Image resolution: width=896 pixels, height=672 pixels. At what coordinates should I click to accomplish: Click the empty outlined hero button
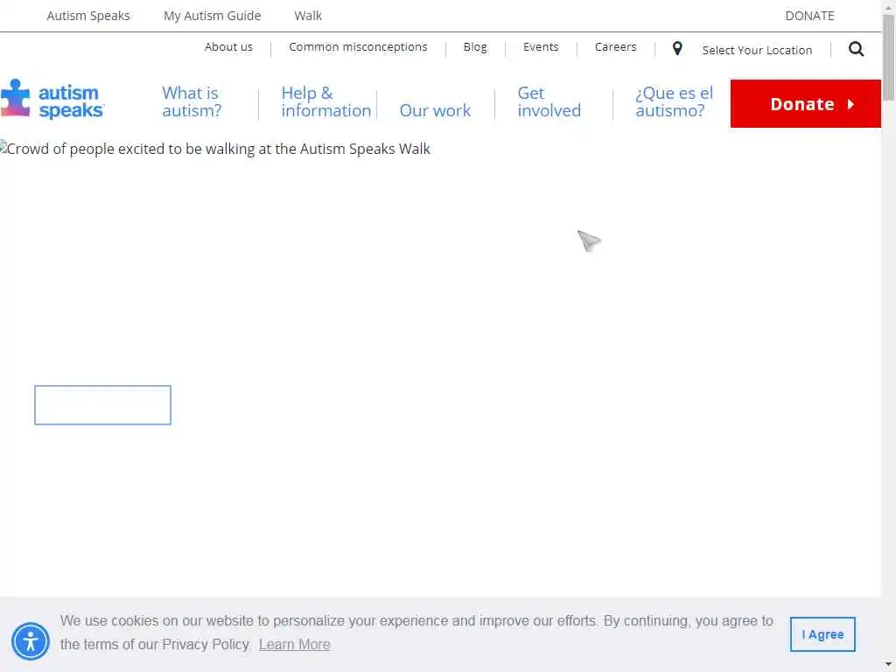click(x=103, y=405)
